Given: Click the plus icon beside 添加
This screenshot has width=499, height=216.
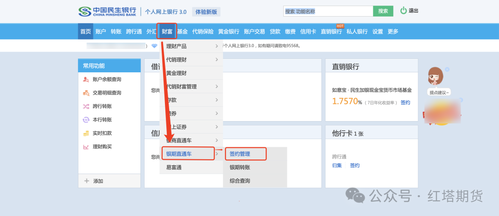Looking at the screenshot, I should pyautogui.click(x=86, y=181).
